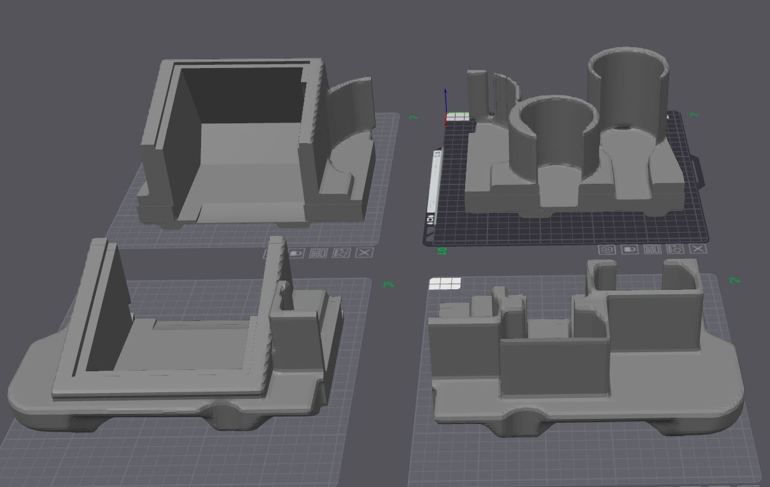Remove the plate holding the open box model

pyautogui.click(x=364, y=253)
